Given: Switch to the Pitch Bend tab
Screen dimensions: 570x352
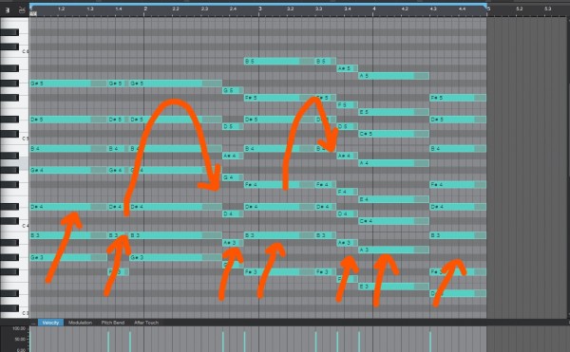Looking at the screenshot, I should [113, 323].
